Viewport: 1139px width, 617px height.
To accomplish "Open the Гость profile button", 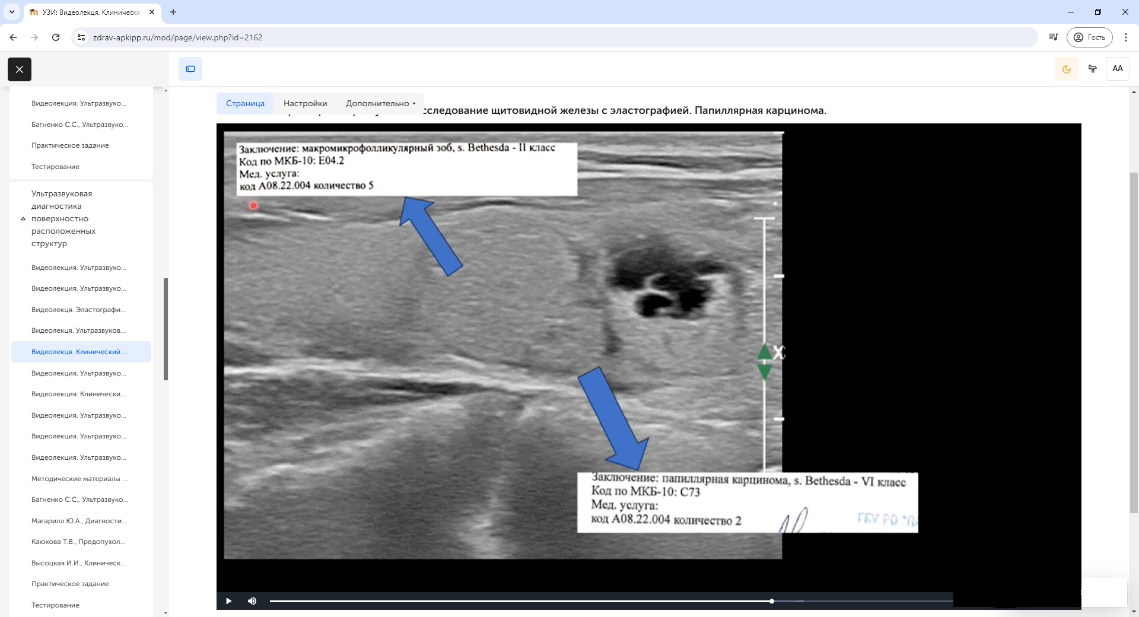I will click(1090, 37).
